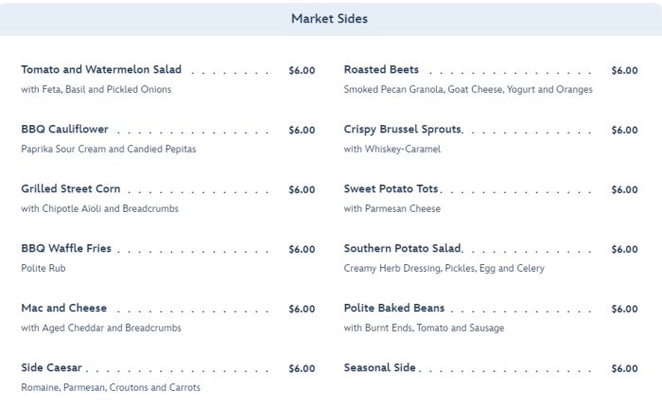
Task: Click the Mac and Cheese item
Action: coord(63,309)
